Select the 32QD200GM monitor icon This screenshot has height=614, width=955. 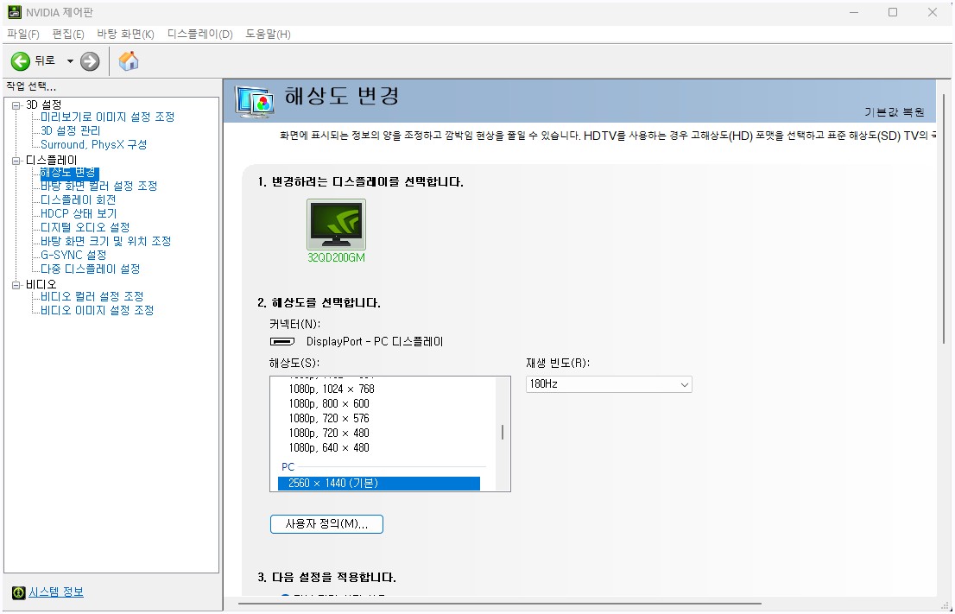[336, 225]
